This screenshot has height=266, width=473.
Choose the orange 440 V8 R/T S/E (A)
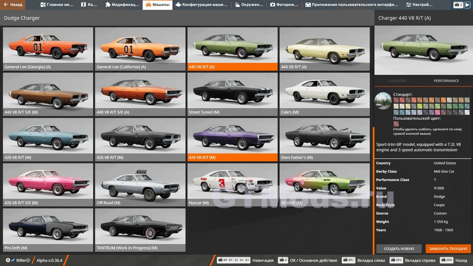pyautogui.click(x=140, y=94)
